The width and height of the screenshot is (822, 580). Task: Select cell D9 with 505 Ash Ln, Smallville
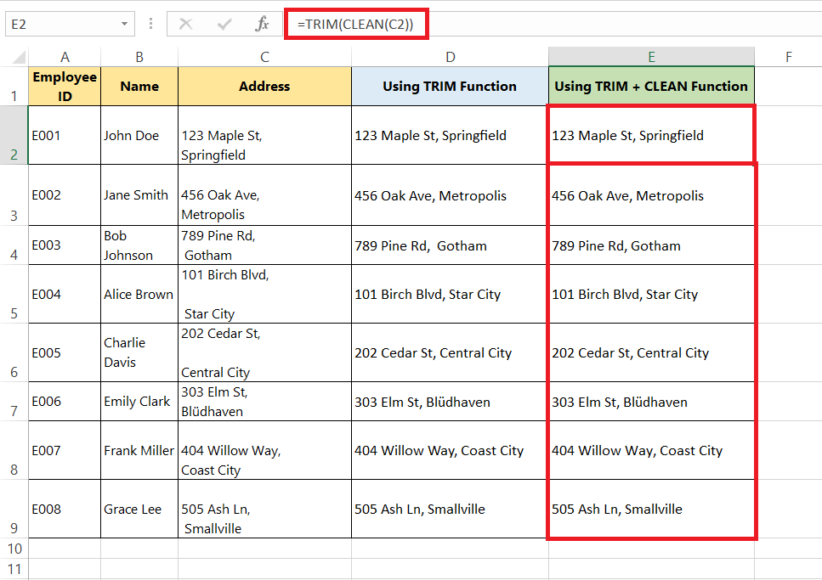point(450,509)
